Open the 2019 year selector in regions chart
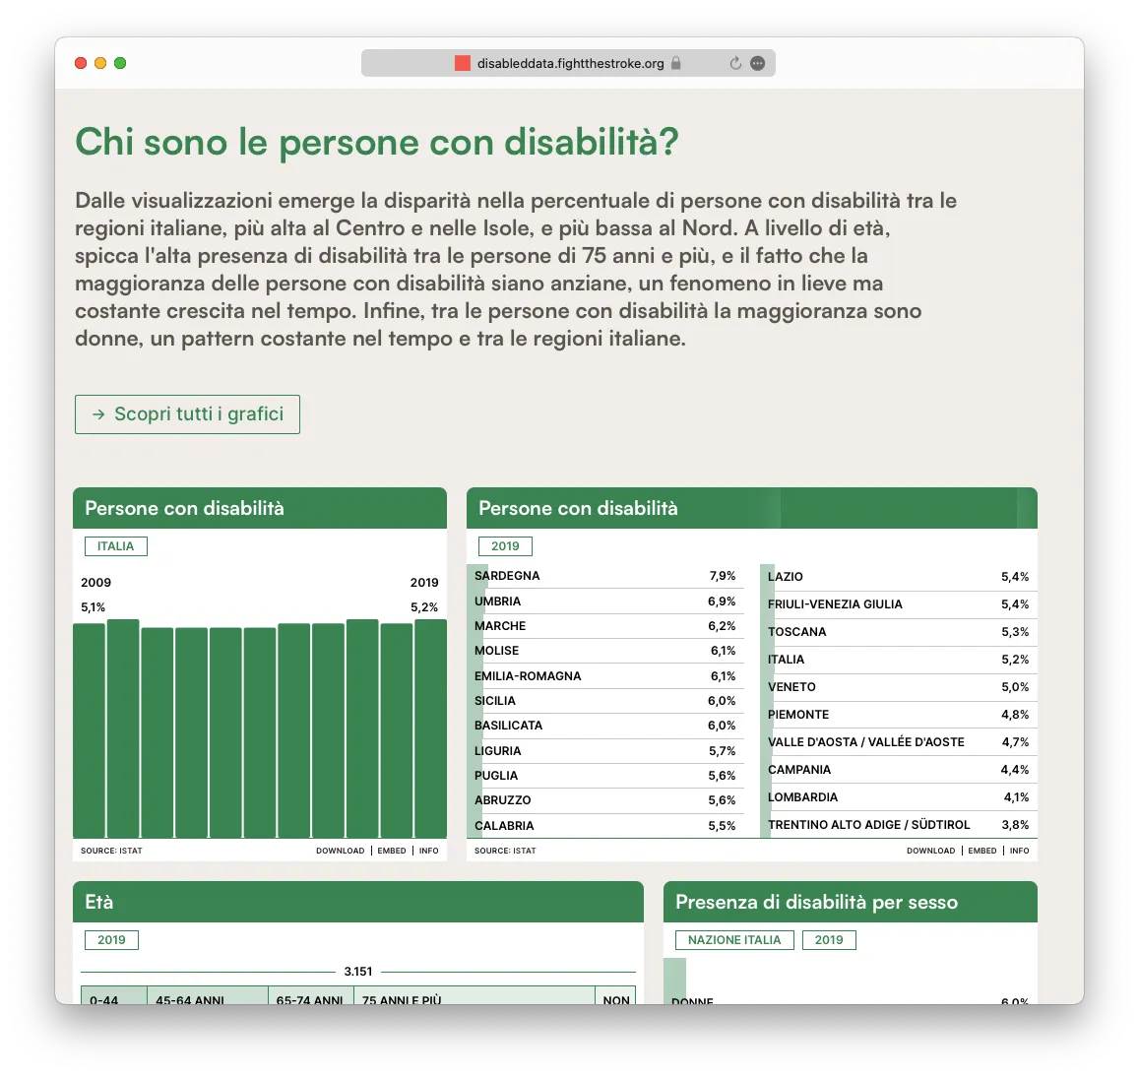This screenshot has width=1139, height=1077. (x=505, y=546)
